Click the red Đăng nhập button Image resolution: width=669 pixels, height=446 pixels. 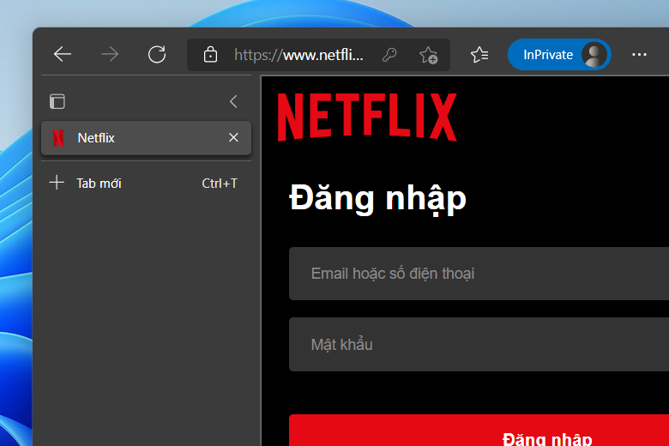(x=479, y=431)
